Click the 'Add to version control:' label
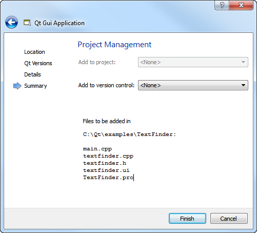The height and width of the screenshot is (233, 257). pos(106,85)
